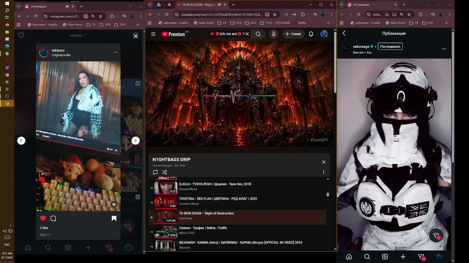Switch to the left window's (1) Instagram tab
Viewport: 469px width, 263px height.
pos(50,6)
